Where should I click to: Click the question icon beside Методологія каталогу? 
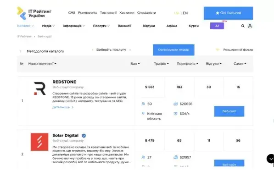(21, 51)
